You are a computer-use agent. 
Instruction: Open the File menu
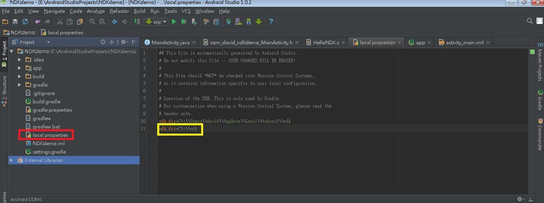(x=5, y=11)
